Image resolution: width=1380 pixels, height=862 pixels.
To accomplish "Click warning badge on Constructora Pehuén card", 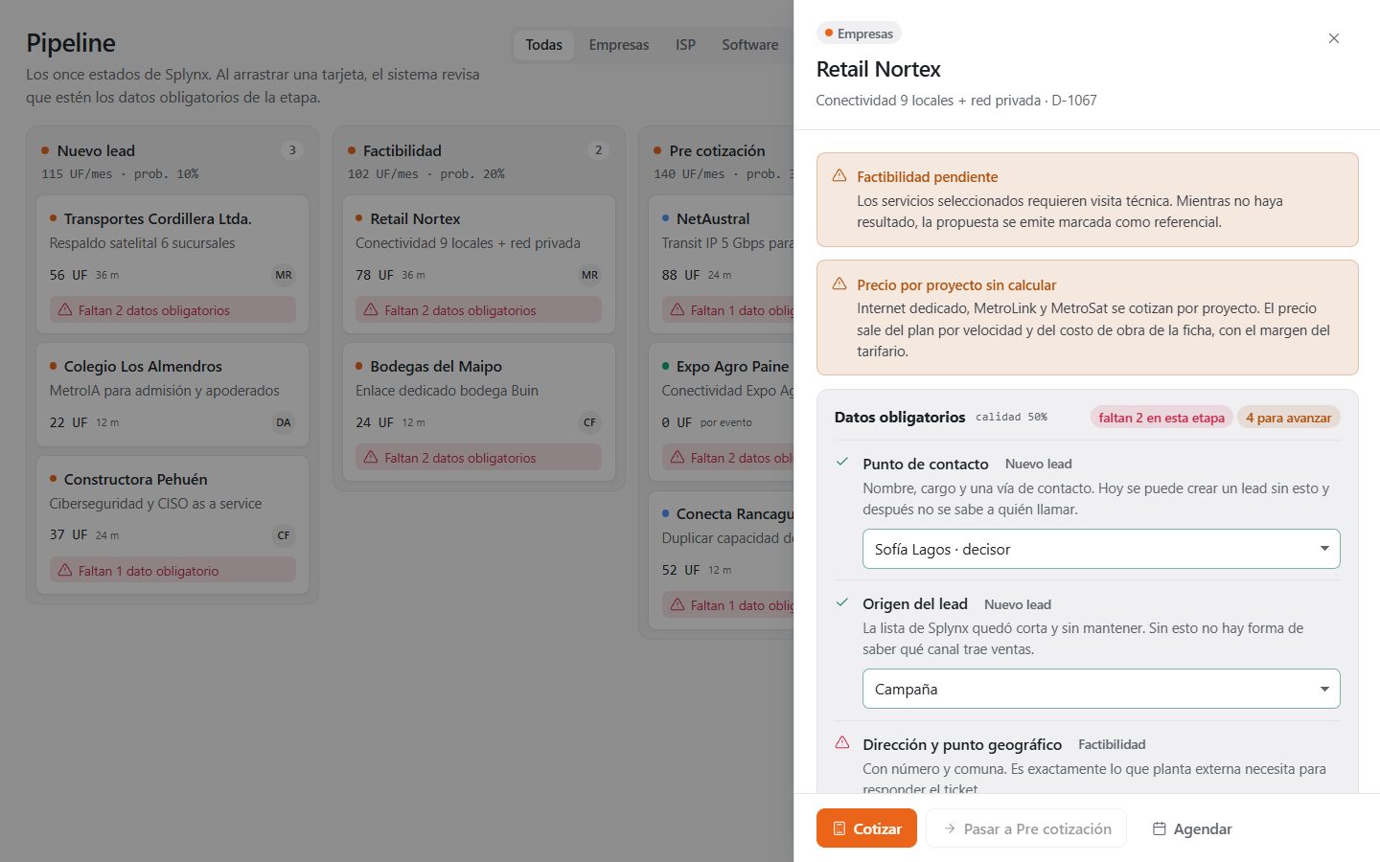I will tap(172, 571).
